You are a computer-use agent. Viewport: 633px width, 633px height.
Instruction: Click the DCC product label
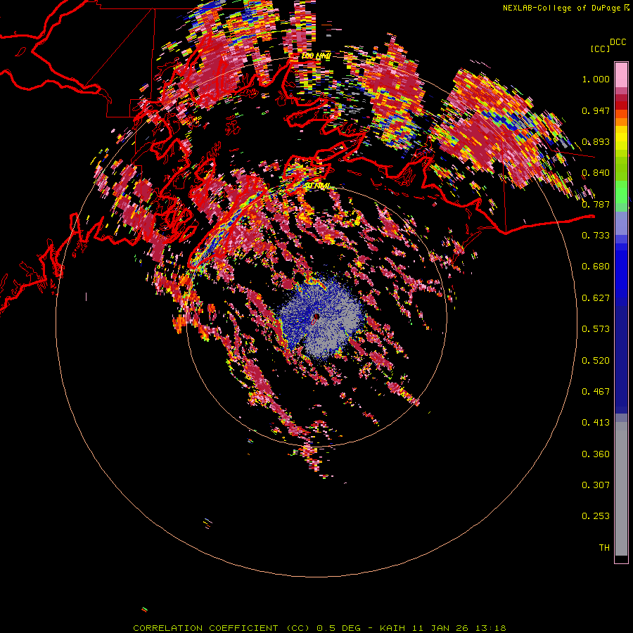pos(618,42)
